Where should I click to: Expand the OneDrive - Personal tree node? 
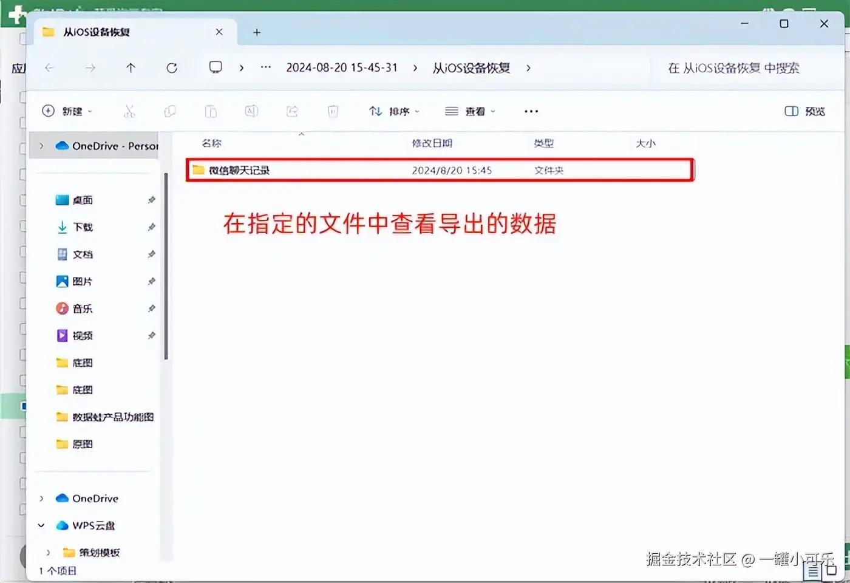pyautogui.click(x=41, y=146)
